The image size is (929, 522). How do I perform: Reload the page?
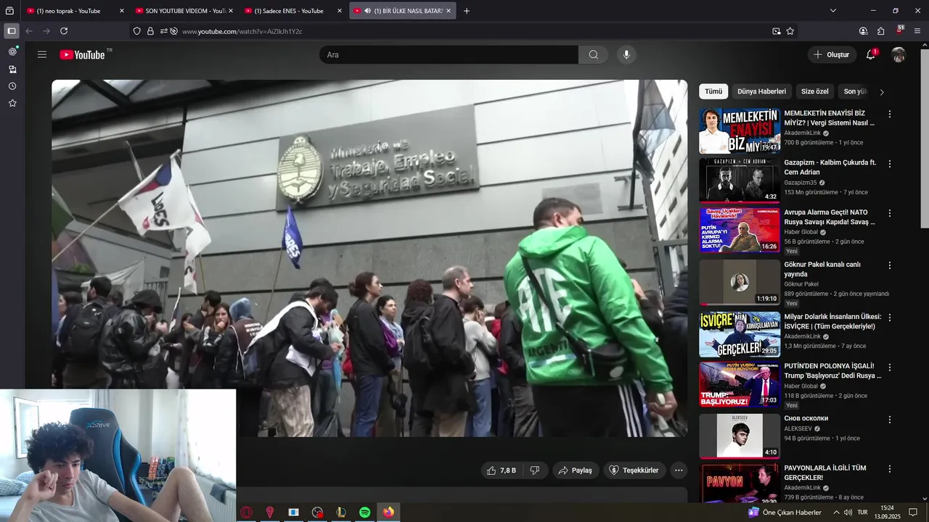click(64, 31)
